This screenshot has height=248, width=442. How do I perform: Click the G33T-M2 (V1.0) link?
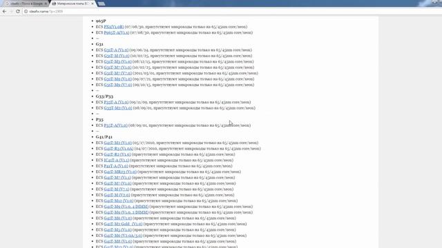118,108
